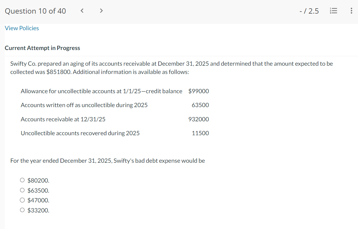Click the Question 10 of 40 header
Image resolution: width=358 pixels, height=229 pixels.
pyautogui.click(x=35, y=11)
